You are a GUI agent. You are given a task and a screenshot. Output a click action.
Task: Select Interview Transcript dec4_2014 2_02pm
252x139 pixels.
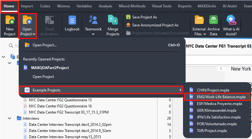[70, 124]
